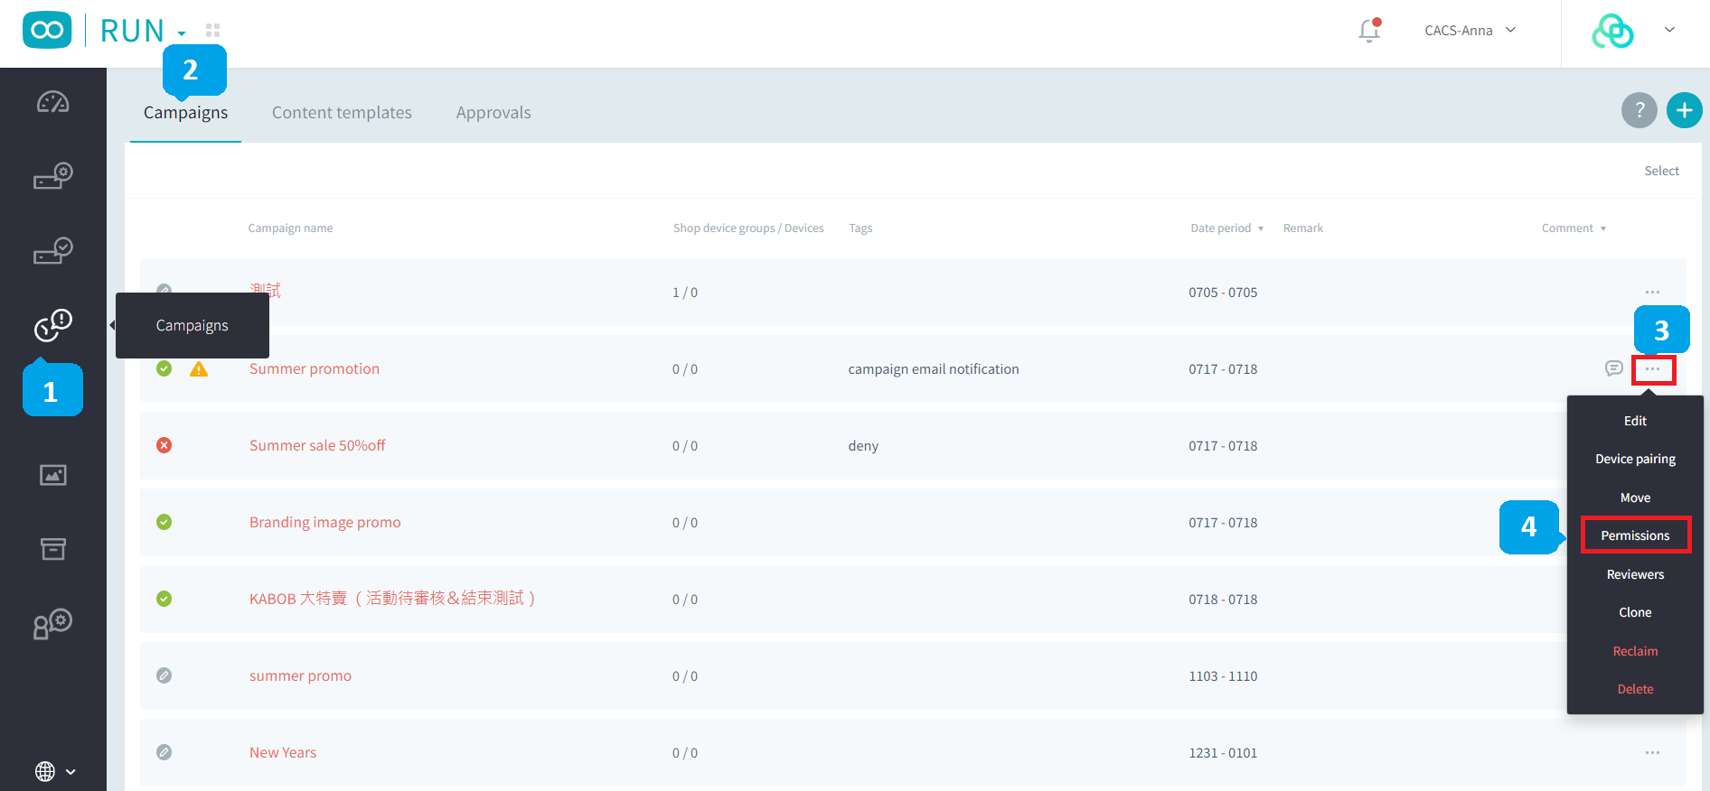The width and height of the screenshot is (1710, 791).
Task: Expand the RUN module dropdown
Action: pos(182,33)
